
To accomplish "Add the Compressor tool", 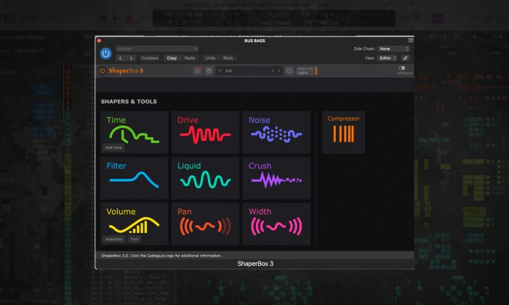I will point(343,132).
